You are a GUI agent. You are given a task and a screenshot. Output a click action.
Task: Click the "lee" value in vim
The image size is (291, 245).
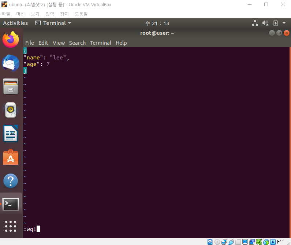tap(58, 58)
